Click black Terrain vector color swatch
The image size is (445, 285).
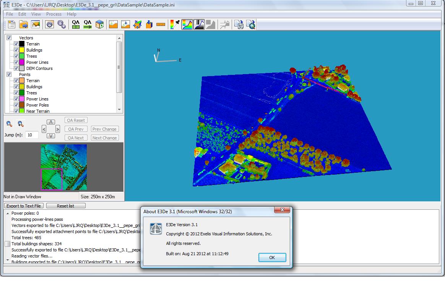click(22, 44)
